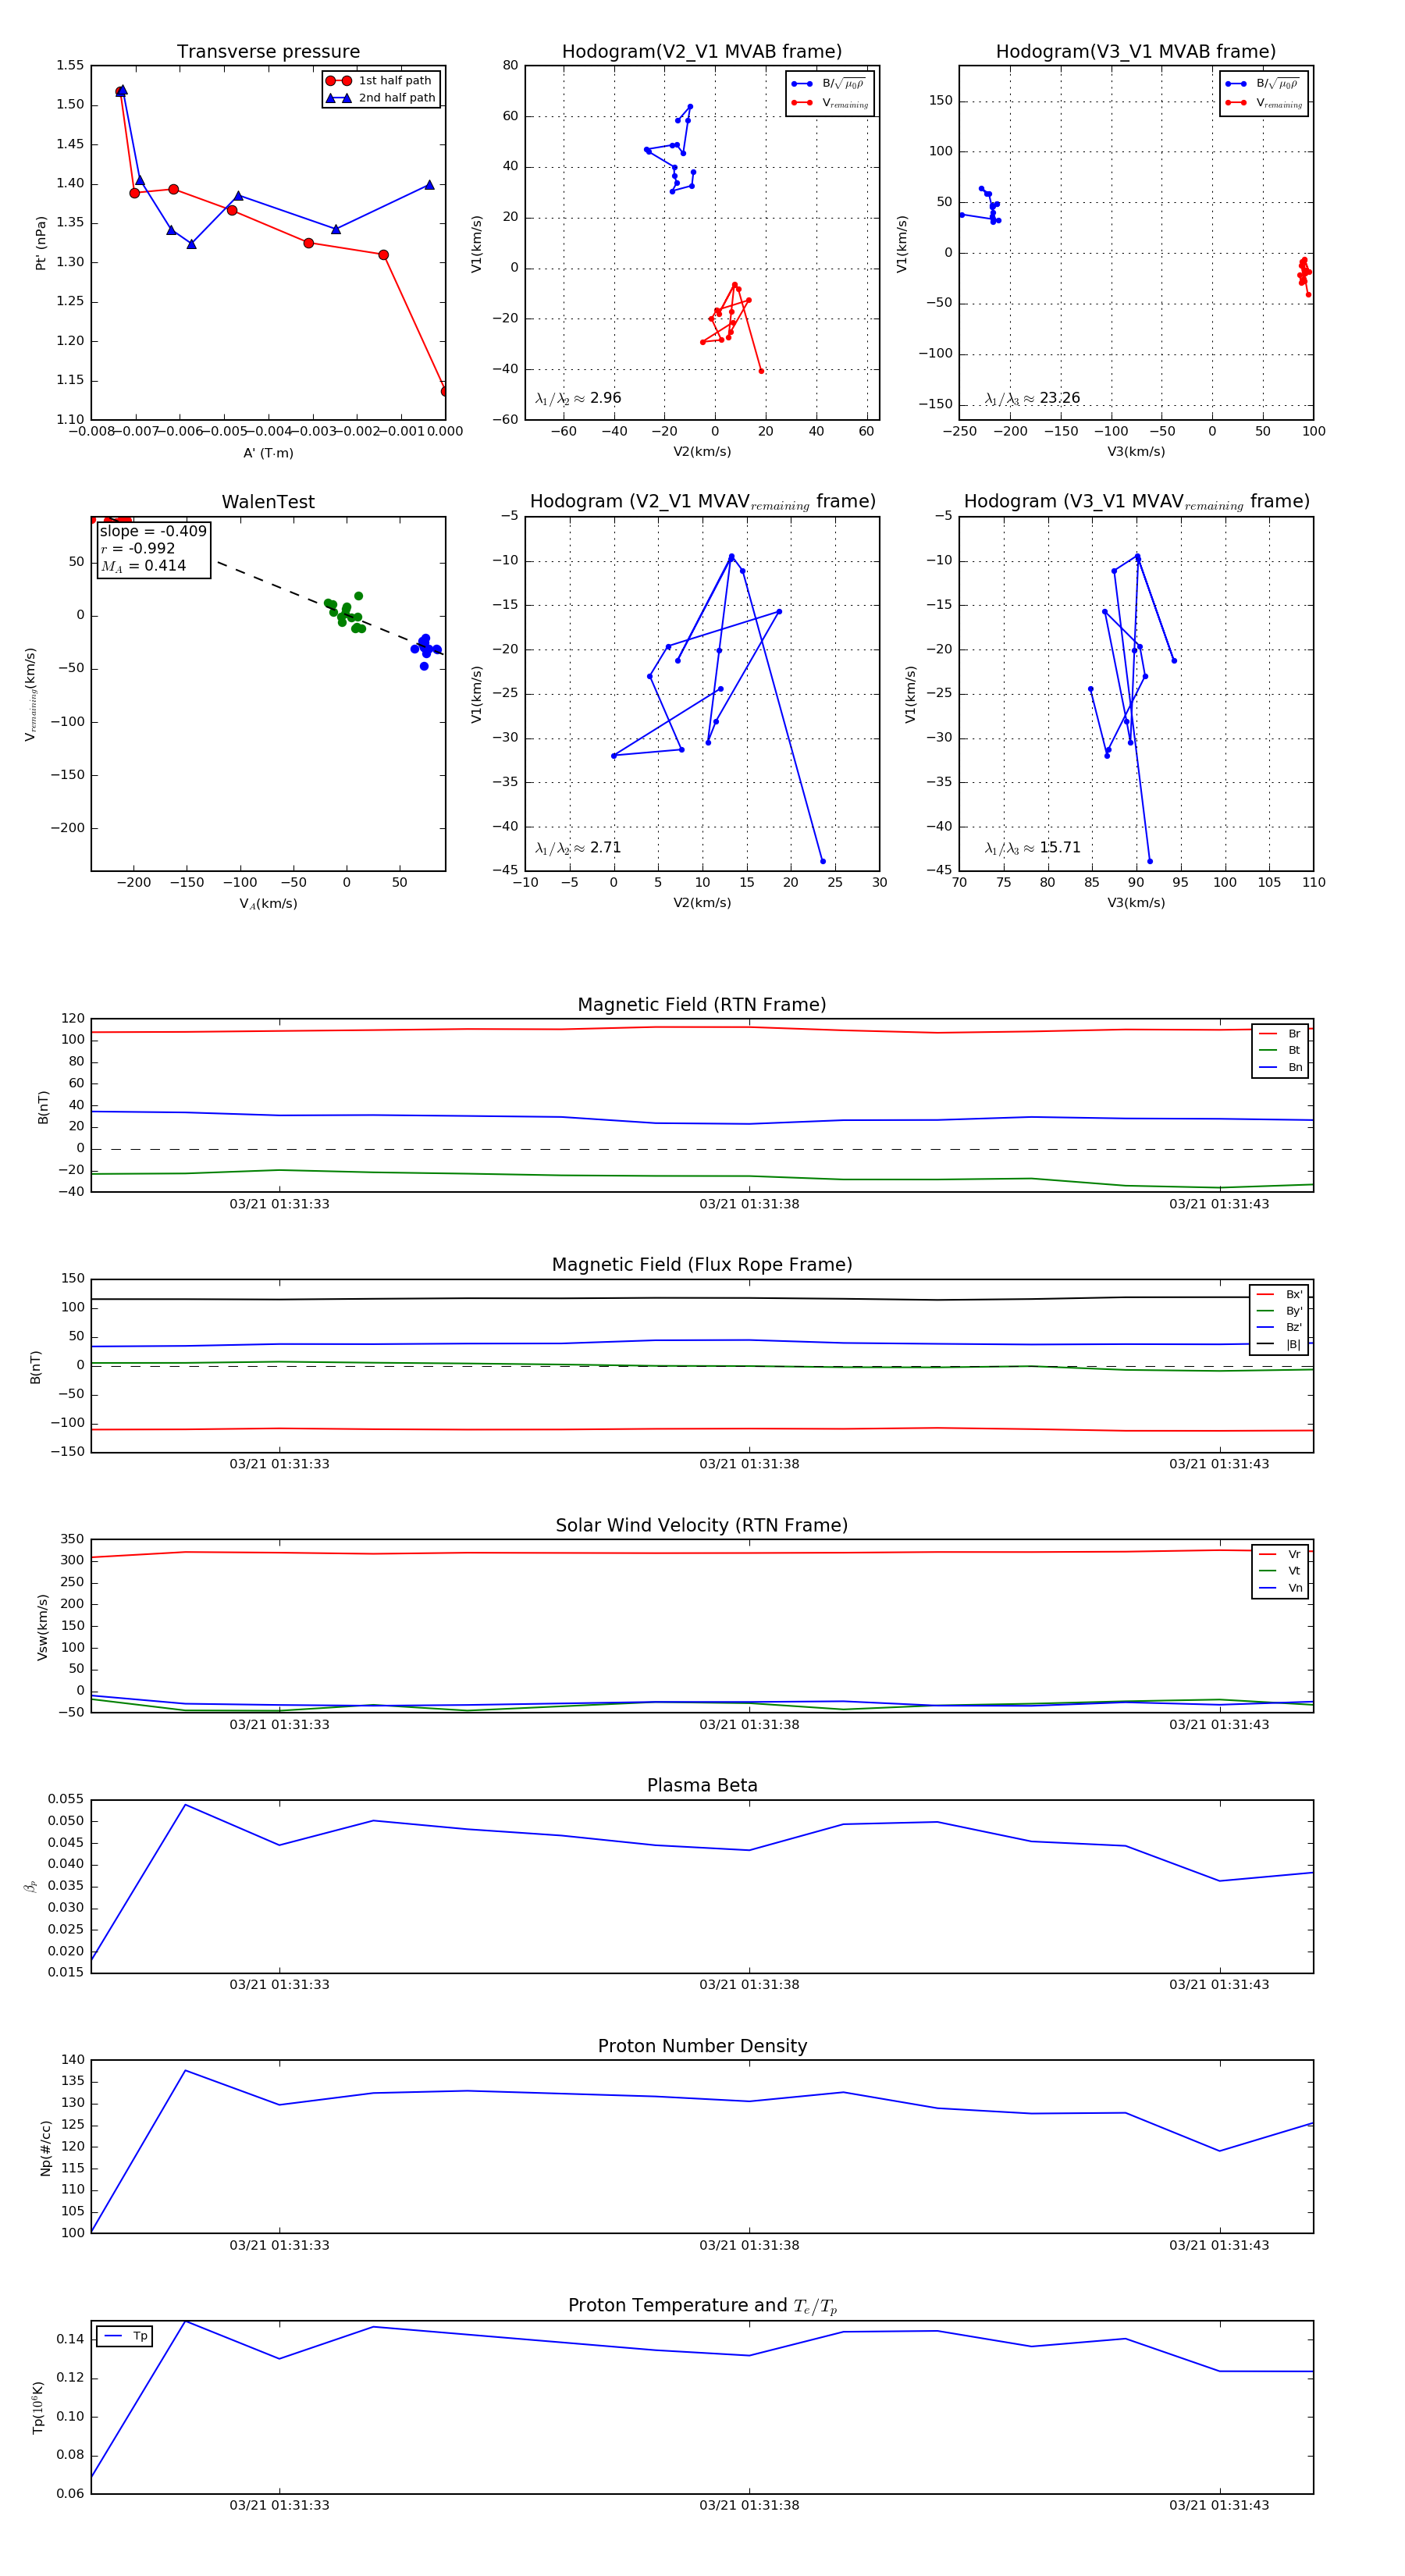This screenshot has width=1405, height=2576.
Task: Click the "Hodogram (V2_V1 MVAV remaining frame)" title
Action: pyautogui.click(x=702, y=502)
